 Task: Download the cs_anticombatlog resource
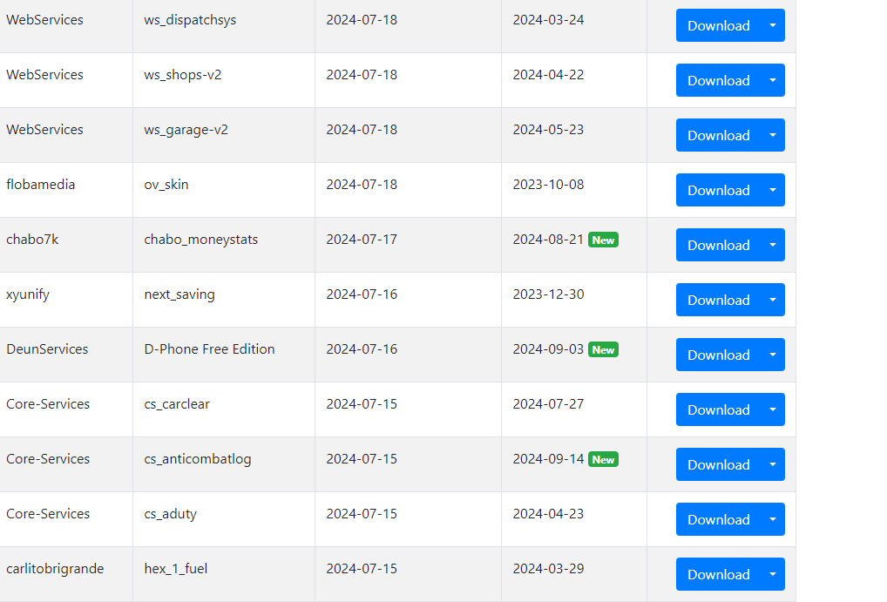click(719, 464)
